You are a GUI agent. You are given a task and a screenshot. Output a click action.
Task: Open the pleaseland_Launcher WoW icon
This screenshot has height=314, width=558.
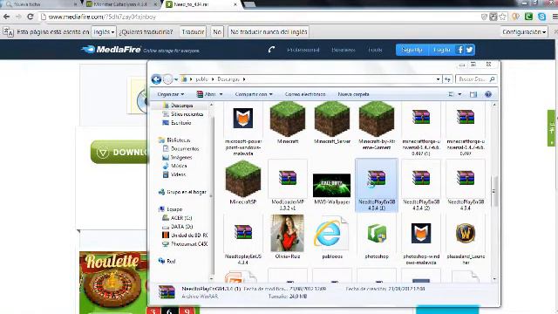466,233
